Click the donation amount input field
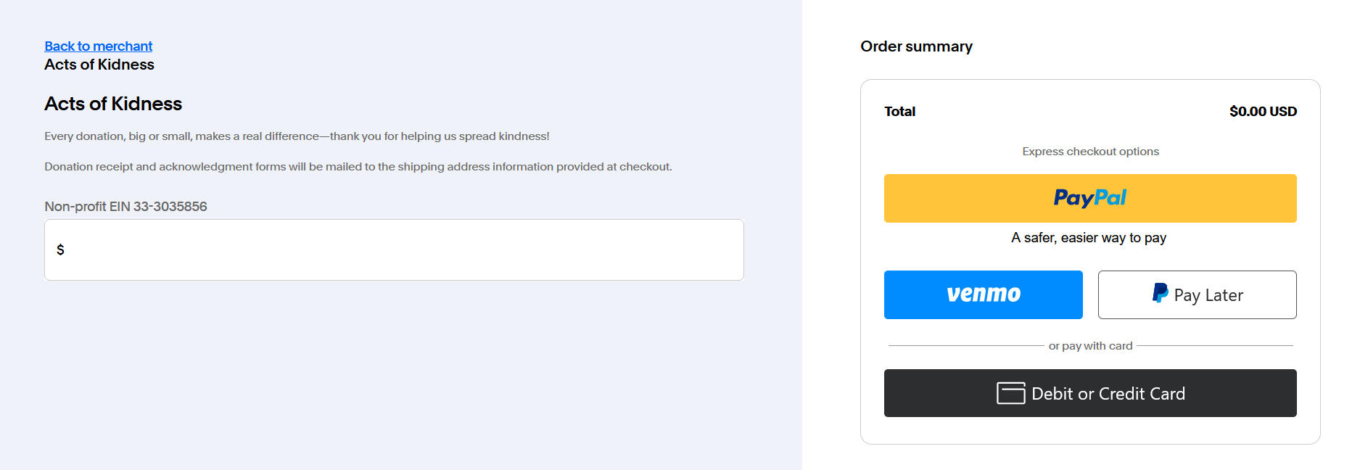This screenshot has height=470, width=1360. (x=399, y=250)
